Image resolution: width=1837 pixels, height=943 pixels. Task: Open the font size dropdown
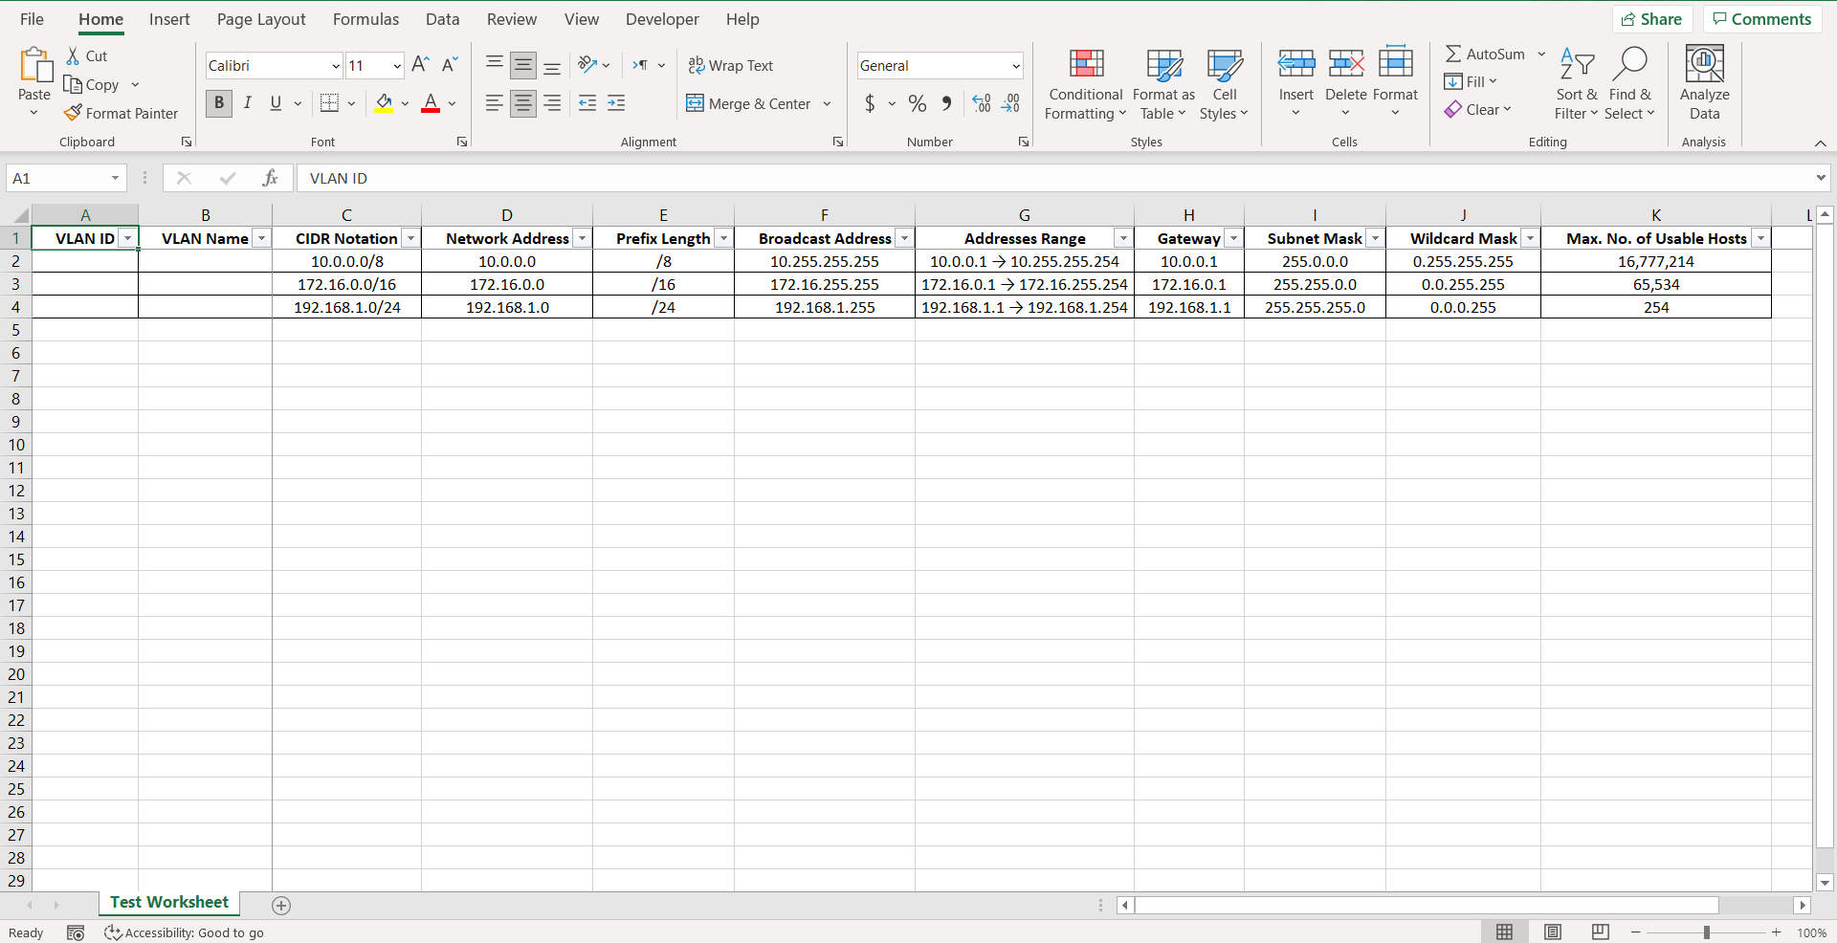click(x=397, y=66)
